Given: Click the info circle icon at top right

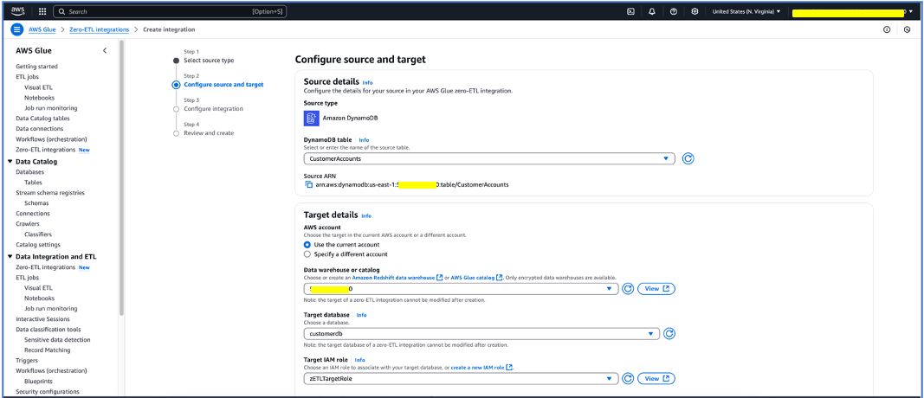Looking at the screenshot, I should (x=886, y=29).
